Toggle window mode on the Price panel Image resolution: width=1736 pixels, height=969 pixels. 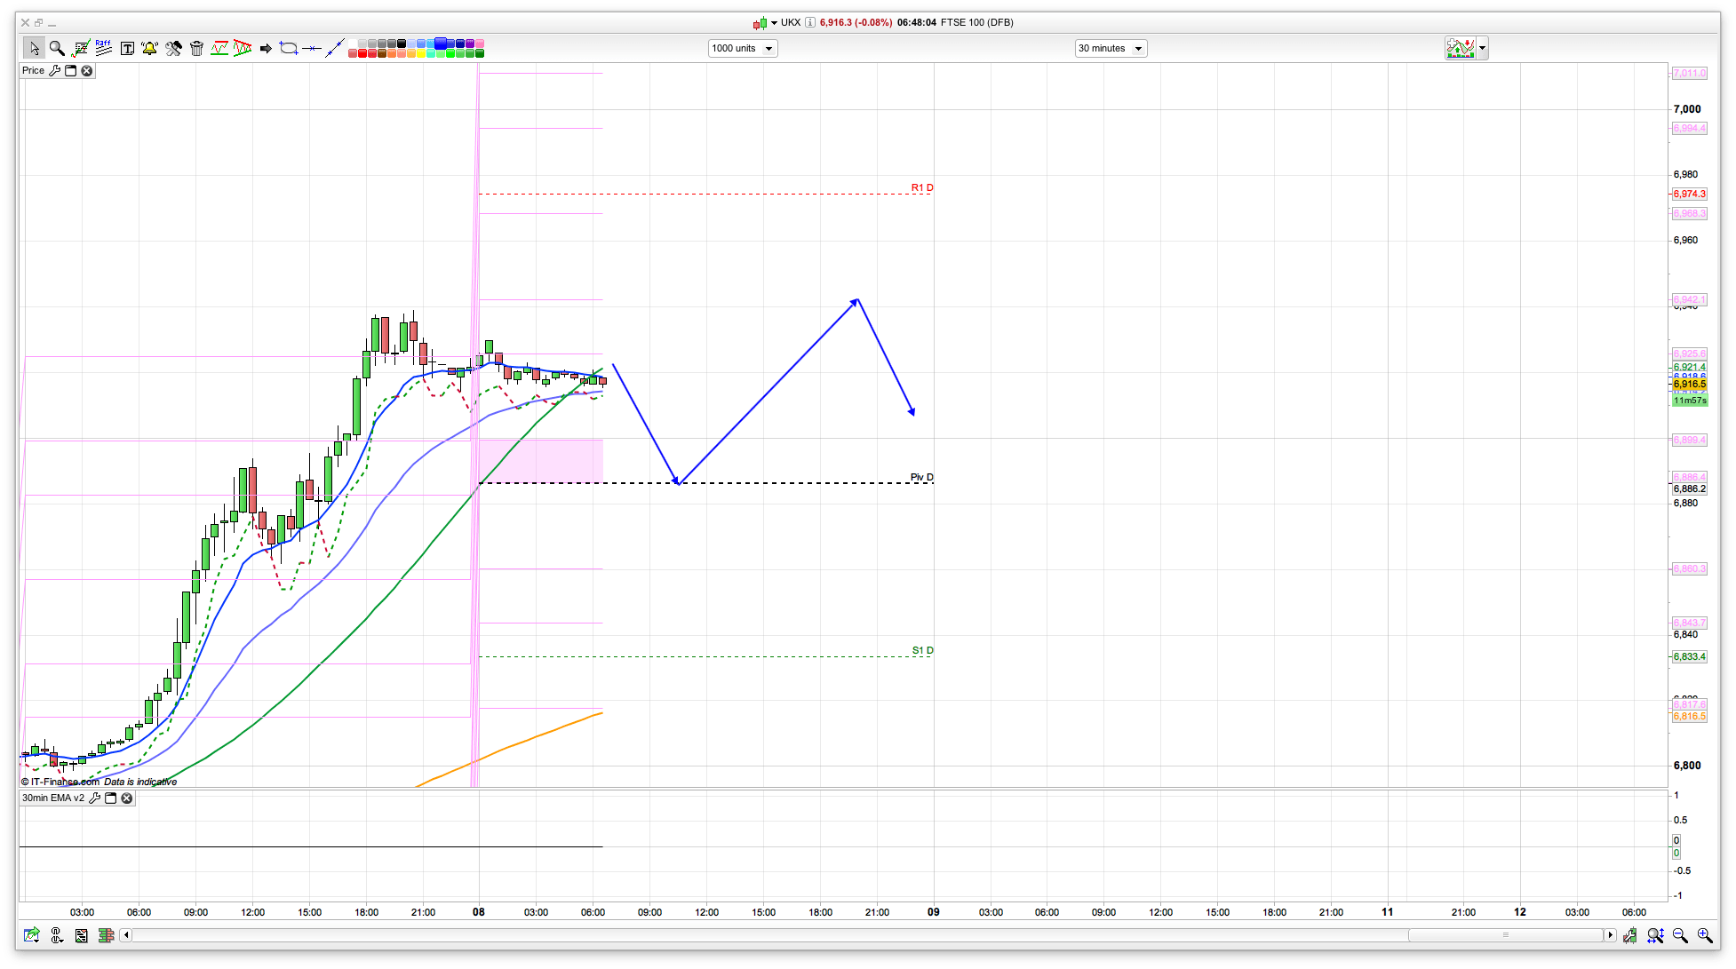coord(71,71)
